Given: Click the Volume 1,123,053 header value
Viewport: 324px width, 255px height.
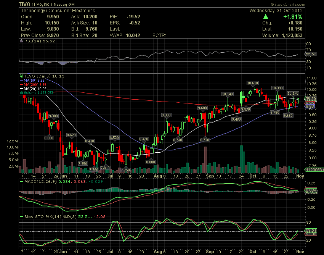Looking at the screenshot, I should tap(292, 36).
